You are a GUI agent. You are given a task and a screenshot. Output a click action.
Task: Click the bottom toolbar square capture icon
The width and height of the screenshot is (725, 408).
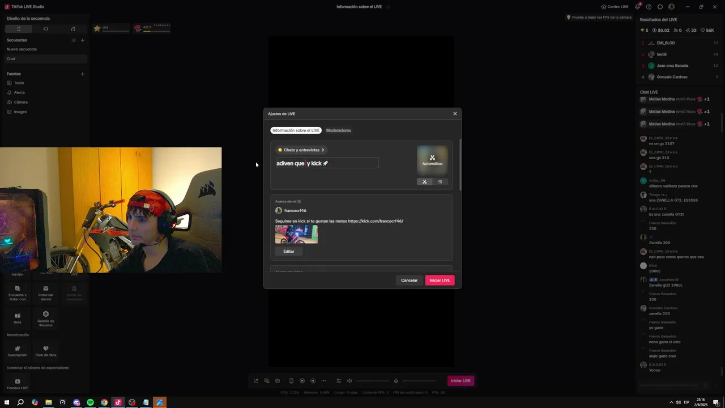pos(278,381)
